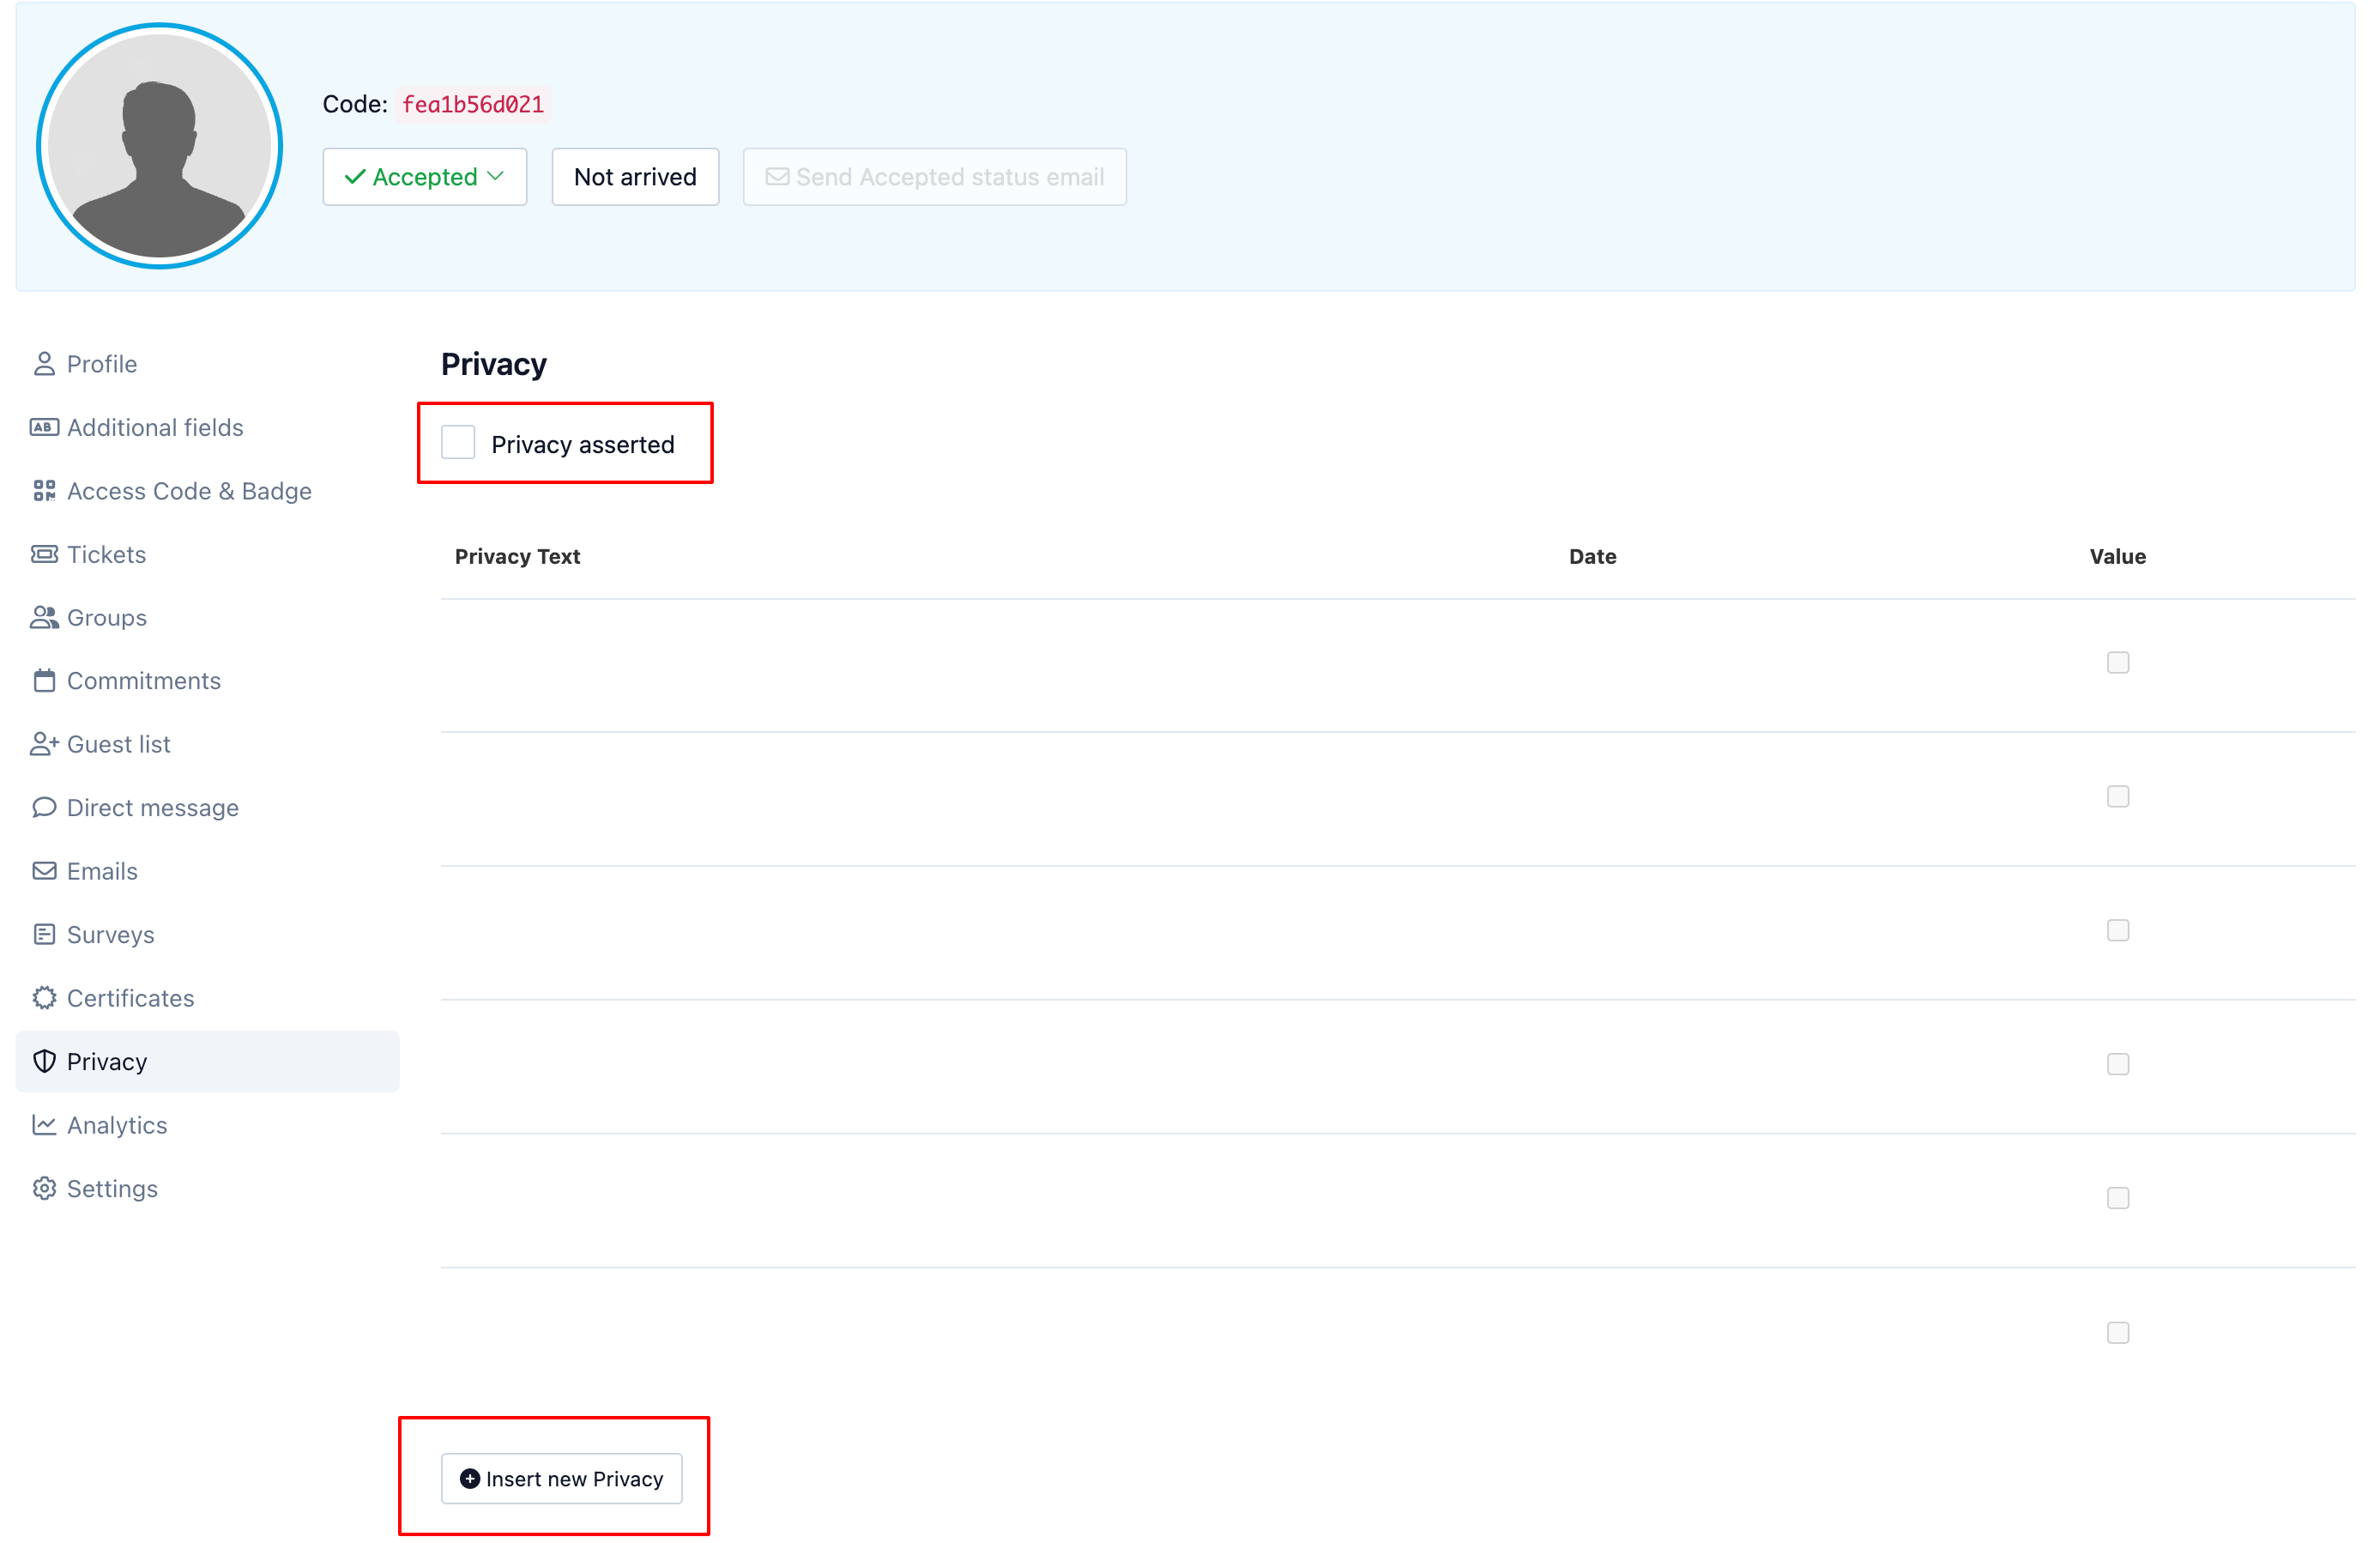This screenshot has width=2380, height=1543.
Task: Click the Guest list add-person icon
Action: point(44,744)
